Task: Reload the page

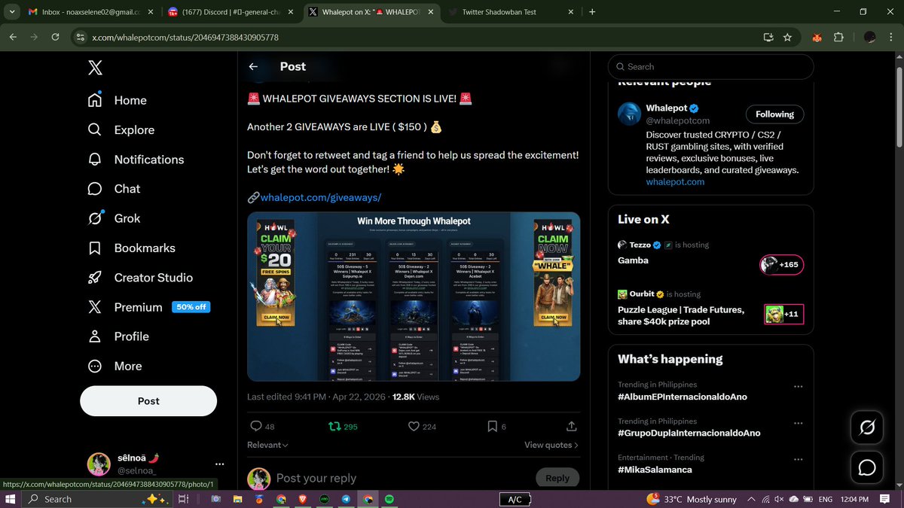Action: [x=55, y=37]
